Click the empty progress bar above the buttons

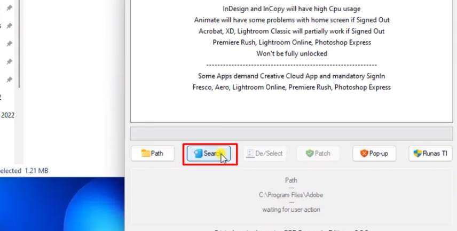click(x=291, y=133)
